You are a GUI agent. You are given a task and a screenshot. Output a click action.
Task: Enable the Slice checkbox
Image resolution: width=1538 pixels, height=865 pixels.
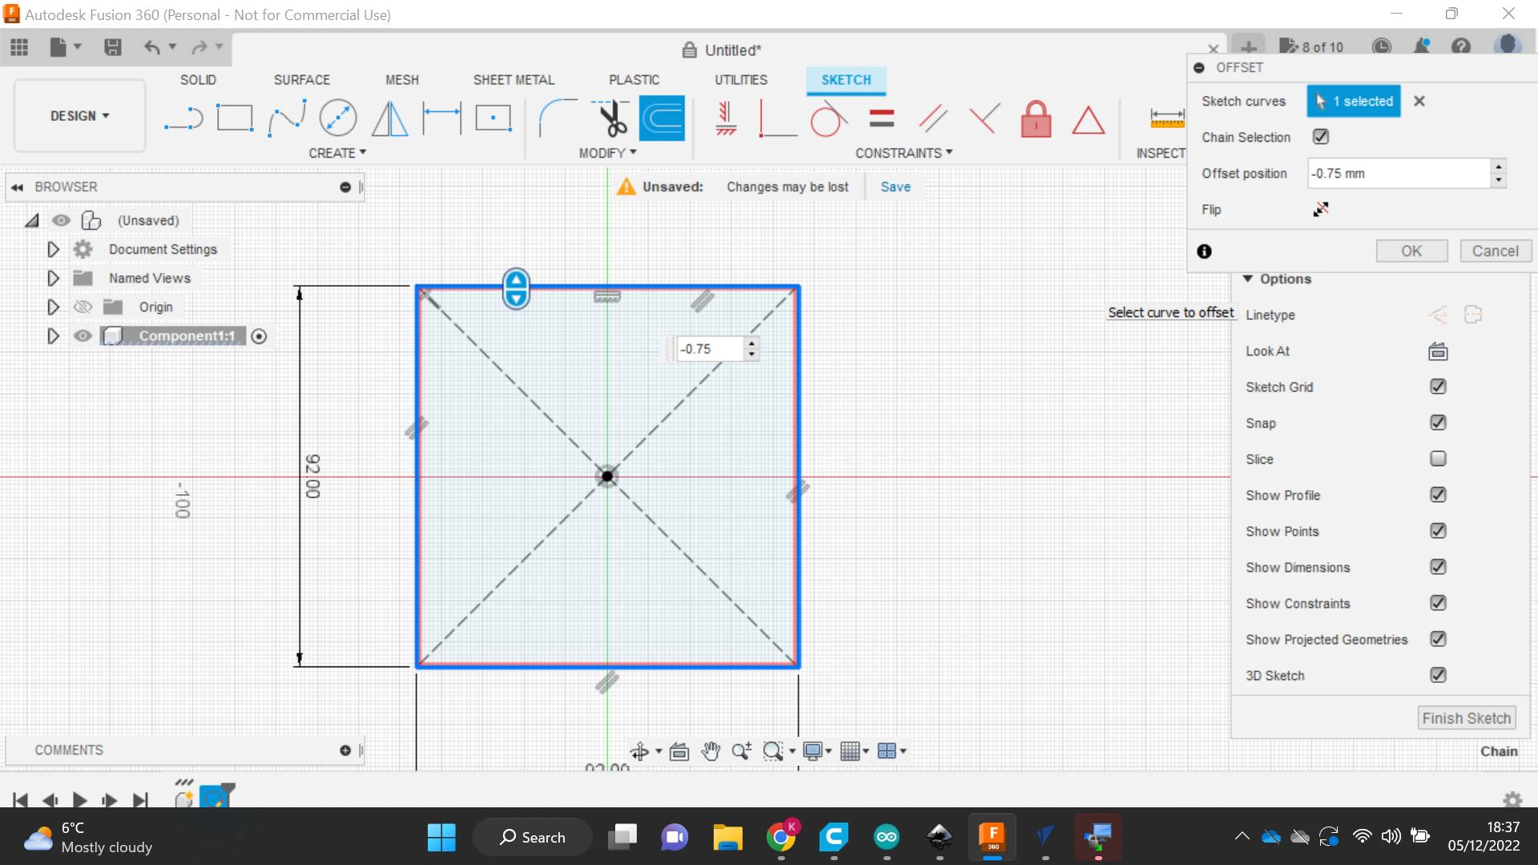[1438, 459]
